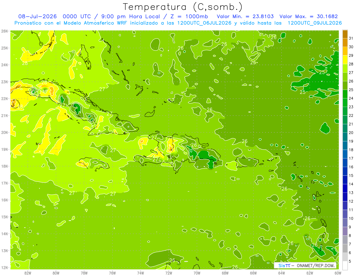Click the latitude label "23N"
The width and height of the screenshot is (359, 277).
click(x=4, y=82)
